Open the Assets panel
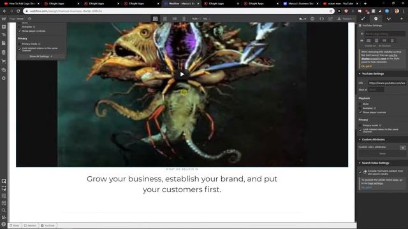The image size is (408, 229). tap(4, 70)
